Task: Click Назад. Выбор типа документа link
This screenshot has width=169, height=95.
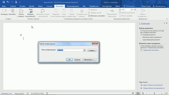Action: pyautogui.click(x=154, y=88)
